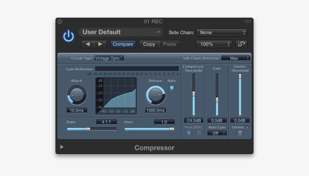This screenshot has width=309, height=176.
Task: Close the 01 REC plugin window
Action: (60, 22)
